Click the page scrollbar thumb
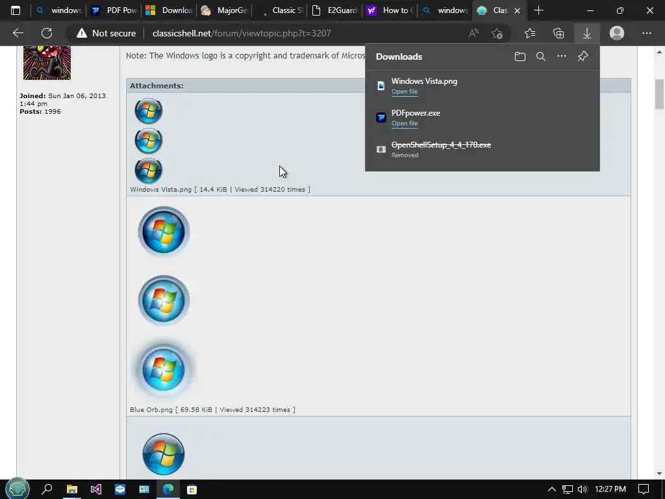Viewport: 665px width, 499px height. coord(659,94)
